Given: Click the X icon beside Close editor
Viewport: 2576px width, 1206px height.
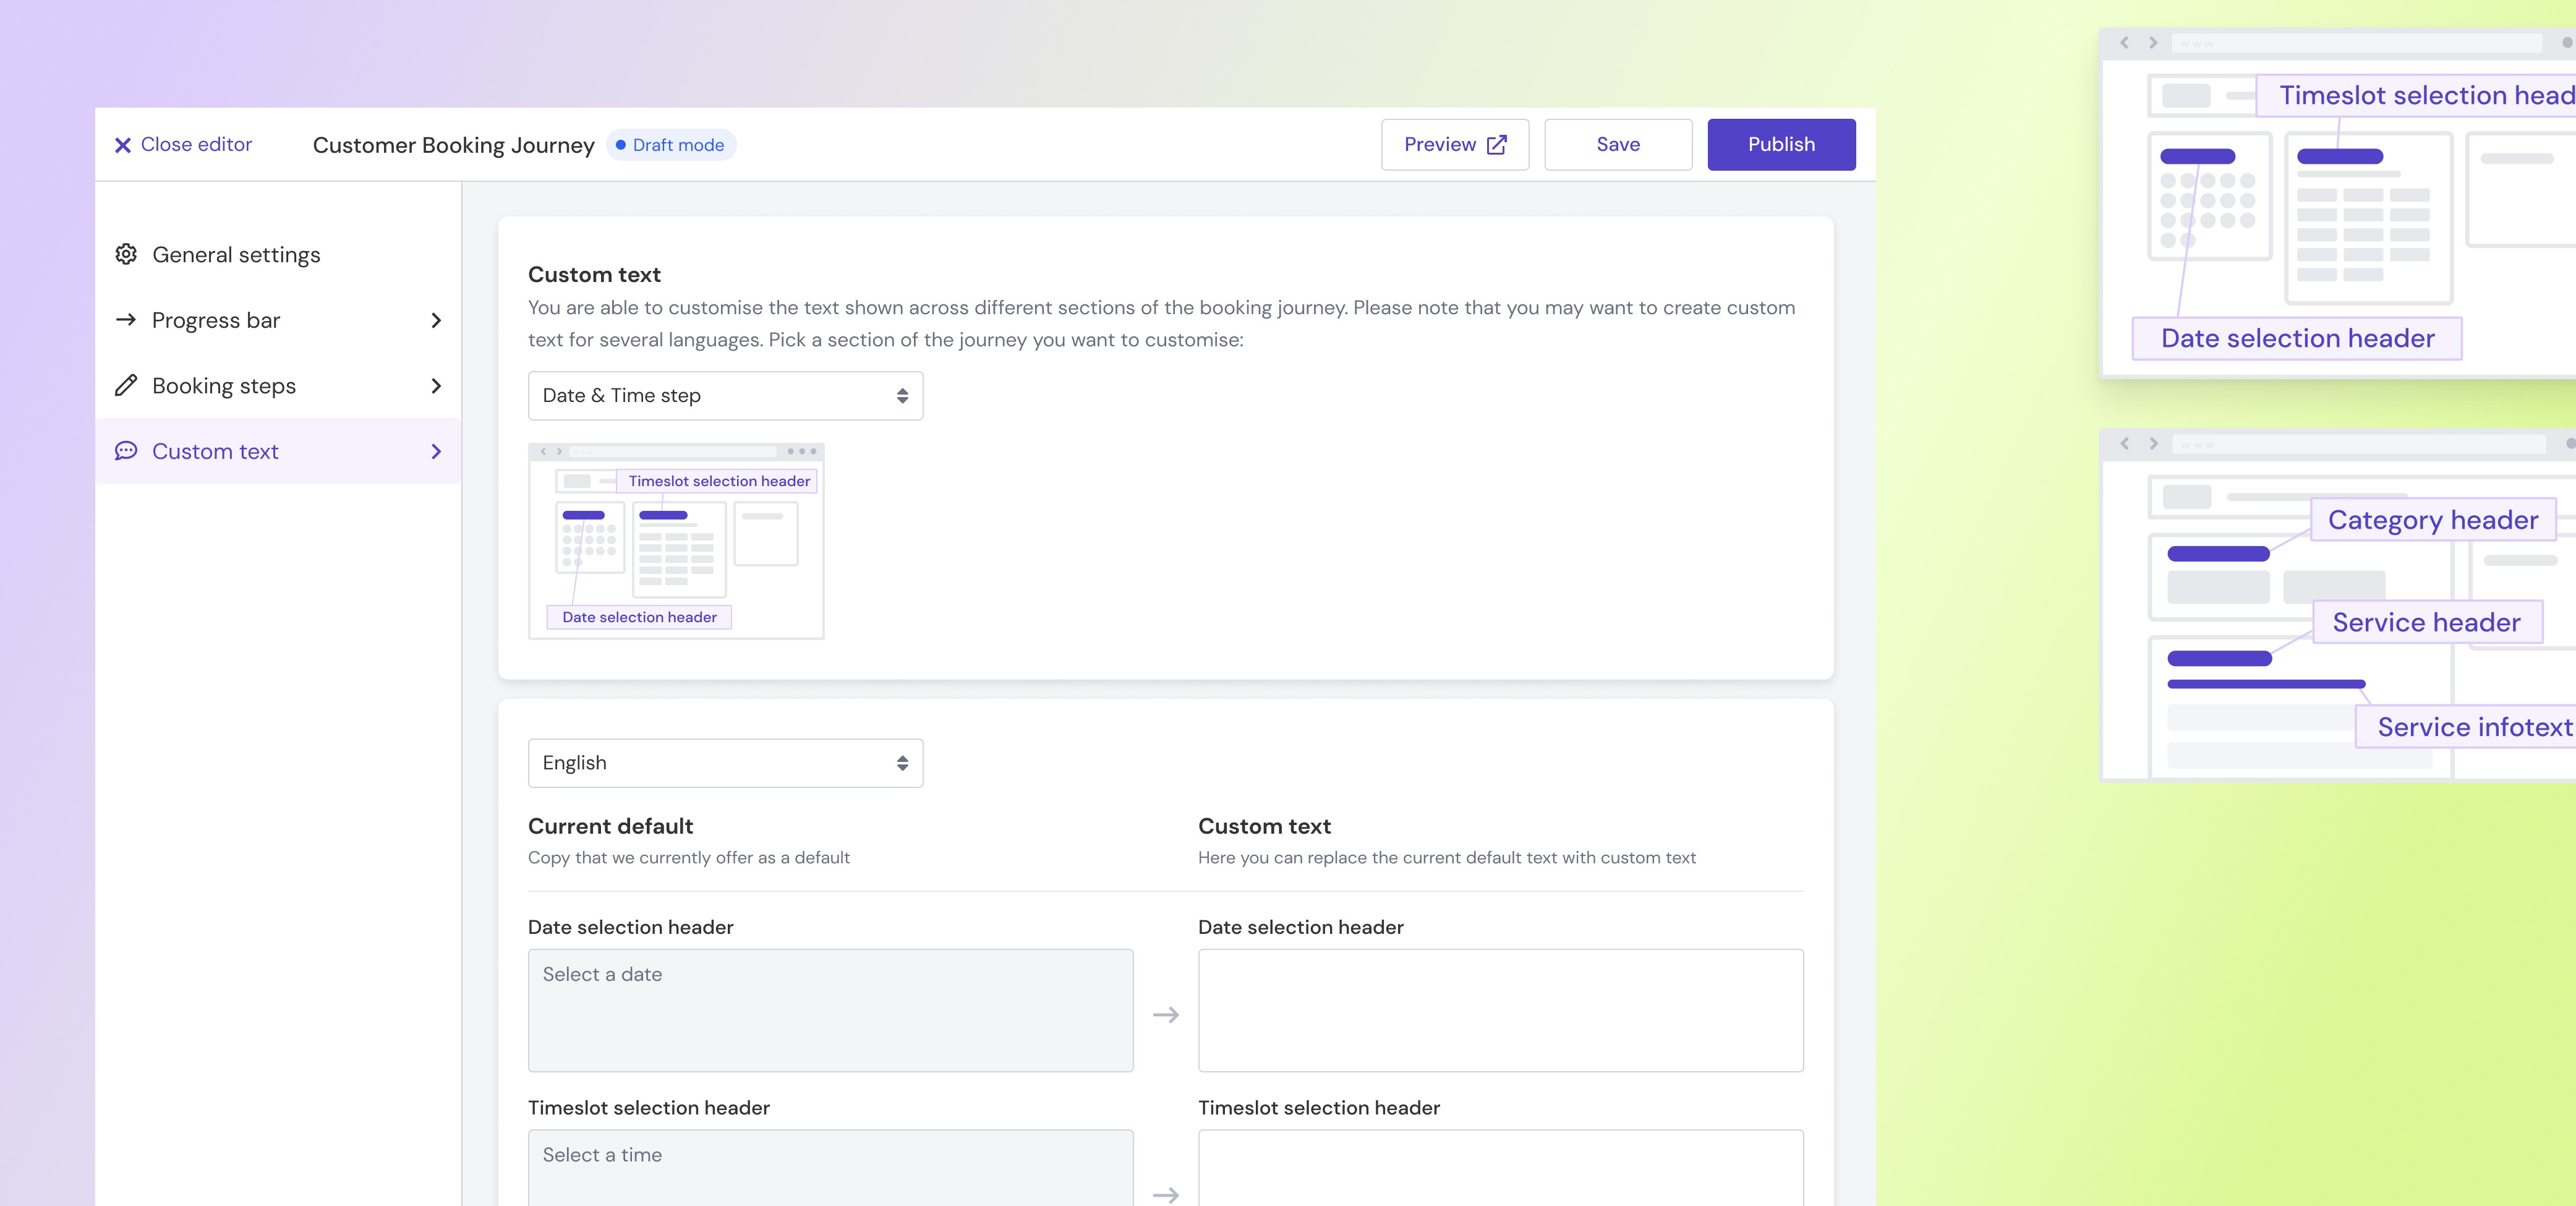Looking at the screenshot, I should [x=122, y=145].
